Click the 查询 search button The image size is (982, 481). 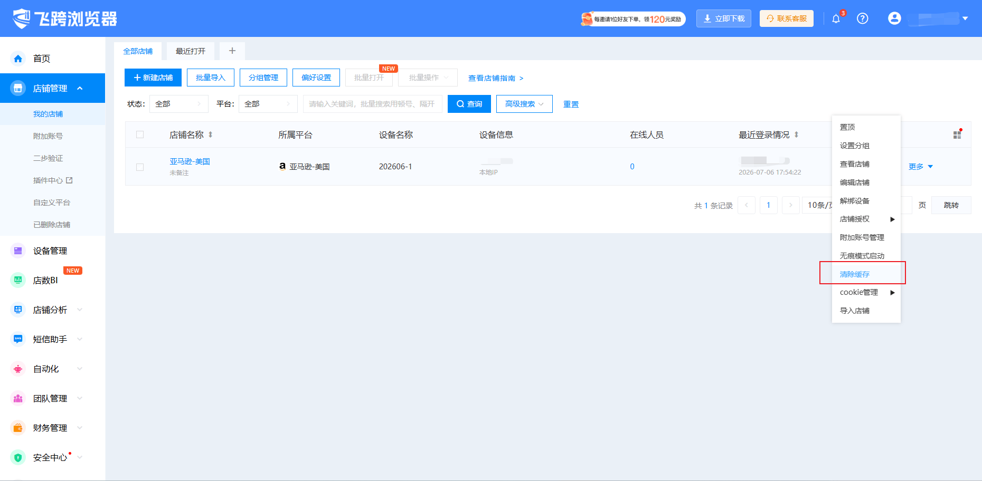[x=469, y=104]
